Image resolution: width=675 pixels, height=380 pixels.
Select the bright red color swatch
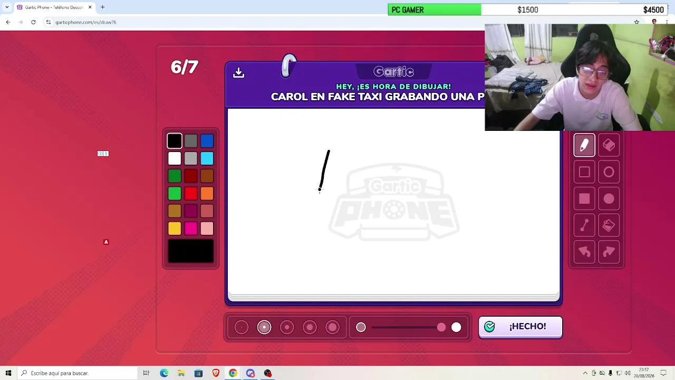(x=191, y=194)
